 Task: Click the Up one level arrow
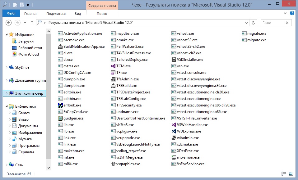coord(32,23)
